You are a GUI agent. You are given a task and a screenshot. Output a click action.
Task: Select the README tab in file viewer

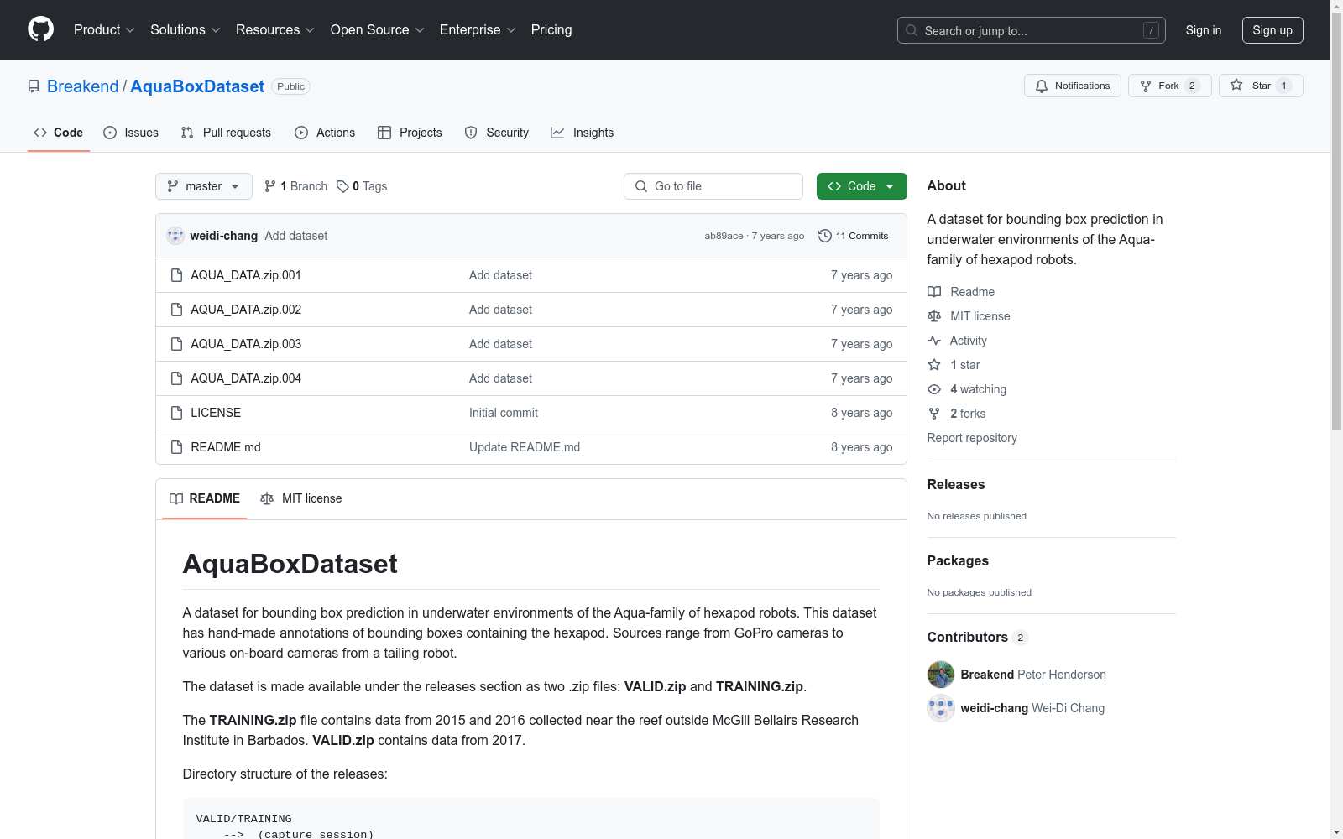[x=205, y=498]
